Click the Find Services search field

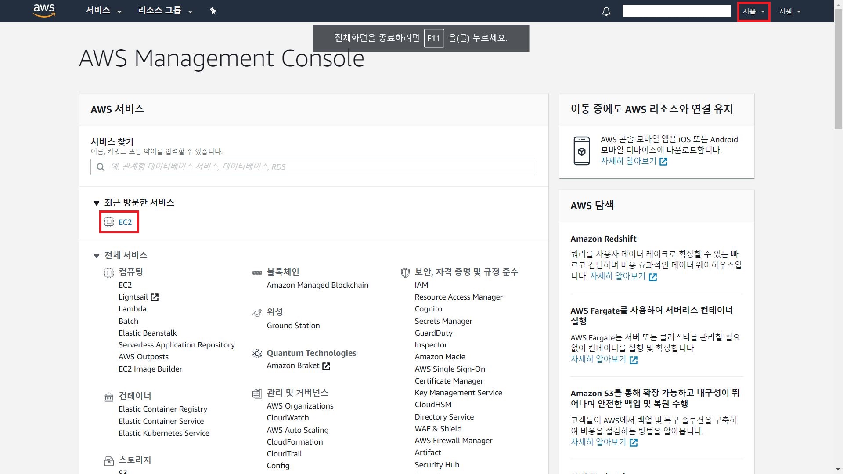coord(313,167)
